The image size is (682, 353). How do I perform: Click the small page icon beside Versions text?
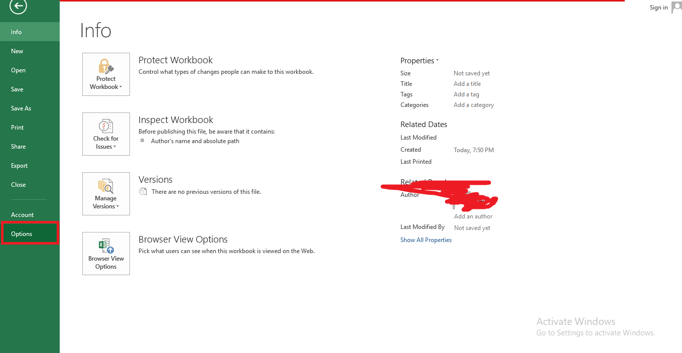[x=143, y=191]
